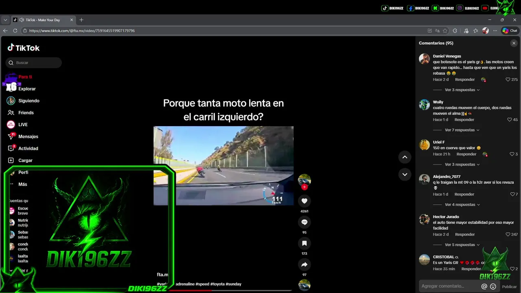Open the LIVE section
Viewport: 521px width, 293px height.
click(x=23, y=125)
